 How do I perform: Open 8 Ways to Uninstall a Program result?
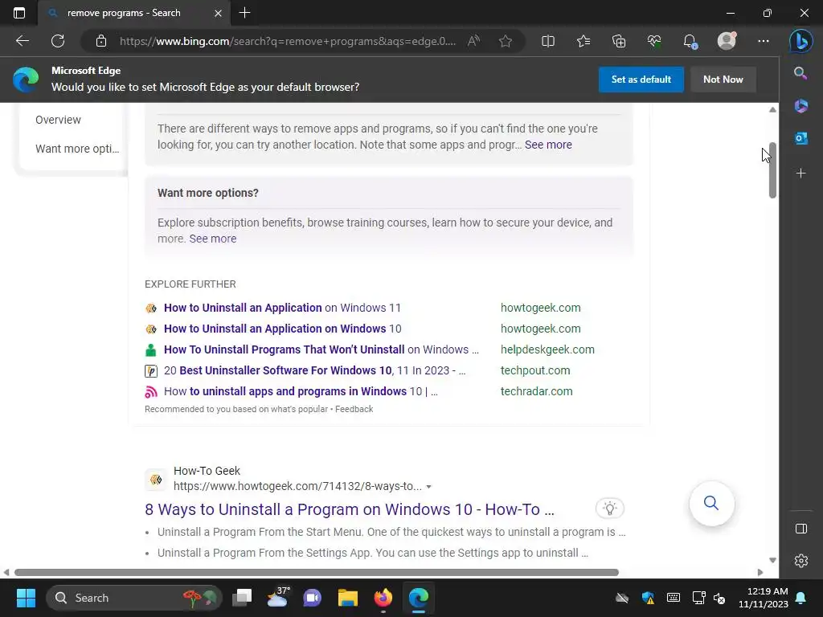coord(350,509)
